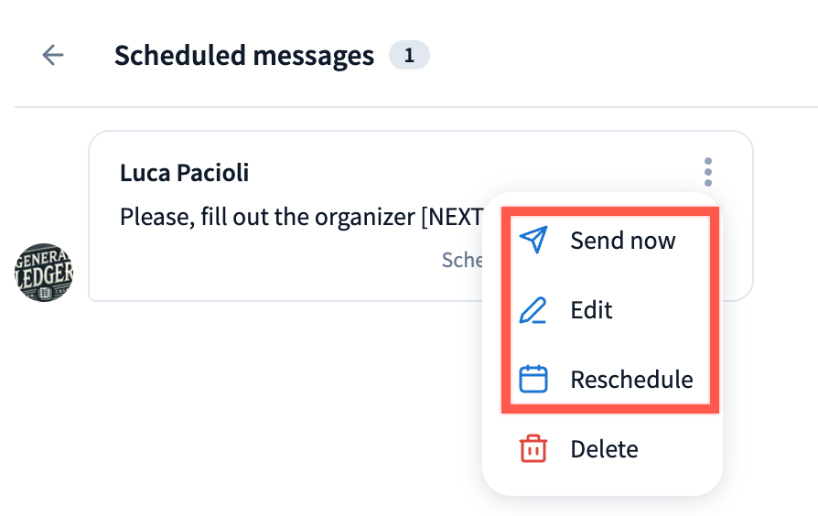
Task: Click the pencil Edit icon
Action: tap(533, 310)
